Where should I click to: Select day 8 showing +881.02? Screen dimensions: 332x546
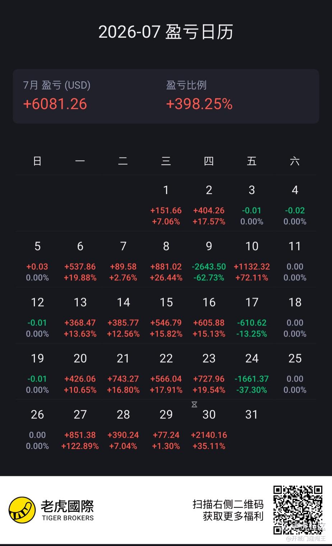point(166,261)
